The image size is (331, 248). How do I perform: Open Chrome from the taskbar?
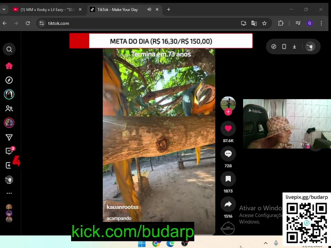tap(156, 244)
